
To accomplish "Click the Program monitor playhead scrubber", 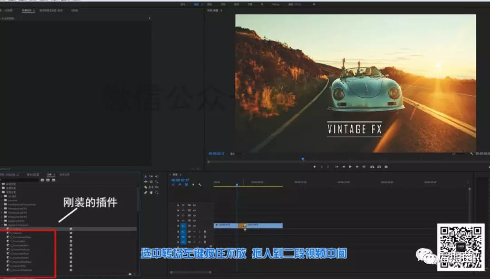I will click(x=303, y=159).
